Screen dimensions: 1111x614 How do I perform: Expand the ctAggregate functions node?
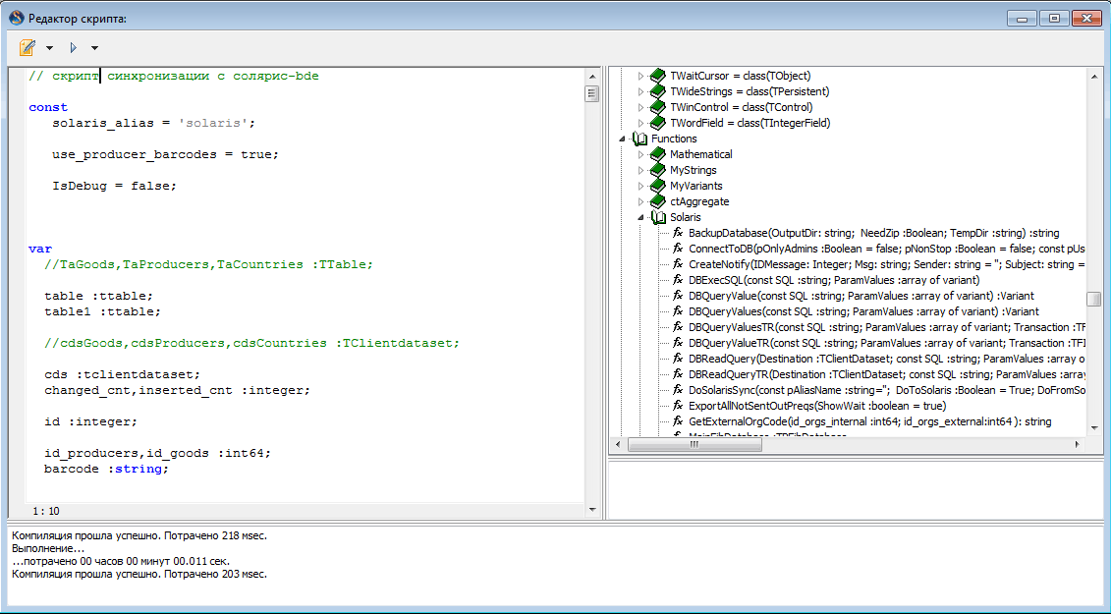pos(640,201)
